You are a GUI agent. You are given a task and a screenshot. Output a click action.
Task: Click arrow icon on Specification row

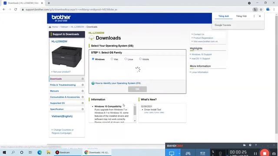(83, 109)
